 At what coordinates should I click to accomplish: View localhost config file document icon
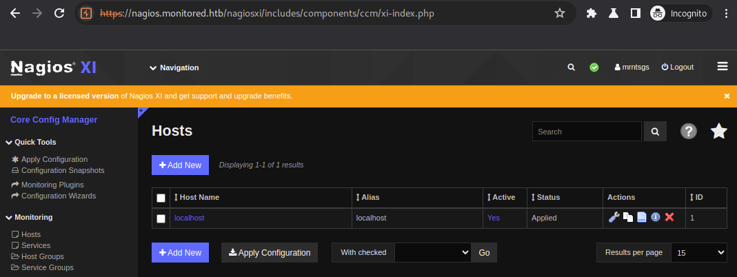642,217
